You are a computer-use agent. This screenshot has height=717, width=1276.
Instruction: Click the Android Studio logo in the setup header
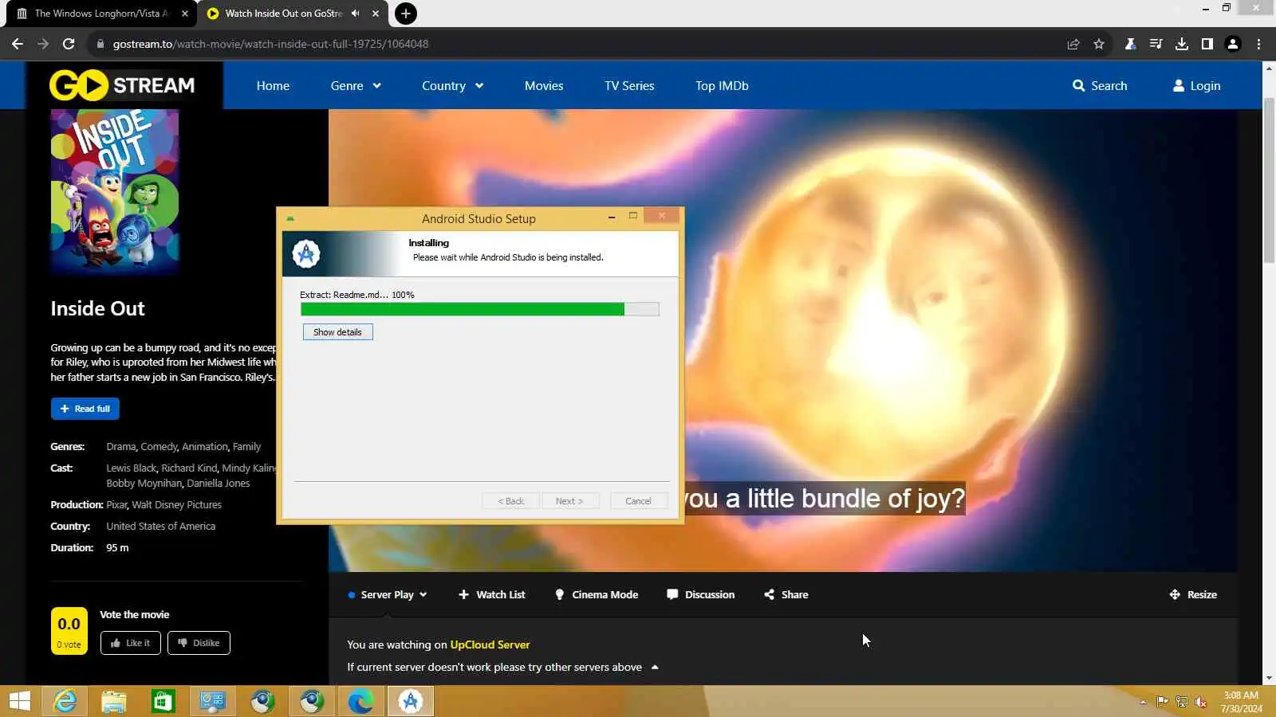click(x=306, y=254)
